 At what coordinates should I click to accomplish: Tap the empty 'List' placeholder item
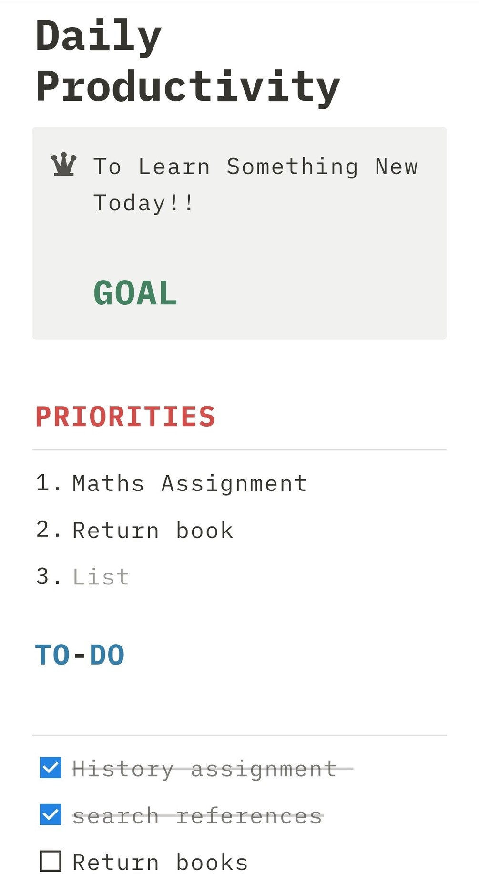click(x=101, y=577)
